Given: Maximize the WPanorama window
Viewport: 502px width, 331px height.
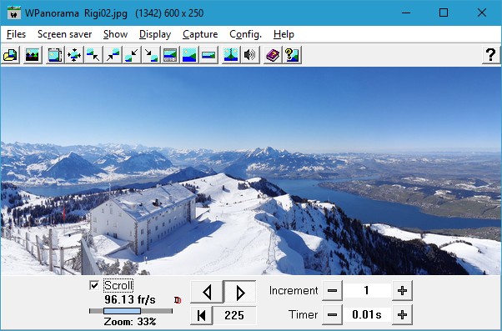Looking at the screenshot, I should point(444,13).
